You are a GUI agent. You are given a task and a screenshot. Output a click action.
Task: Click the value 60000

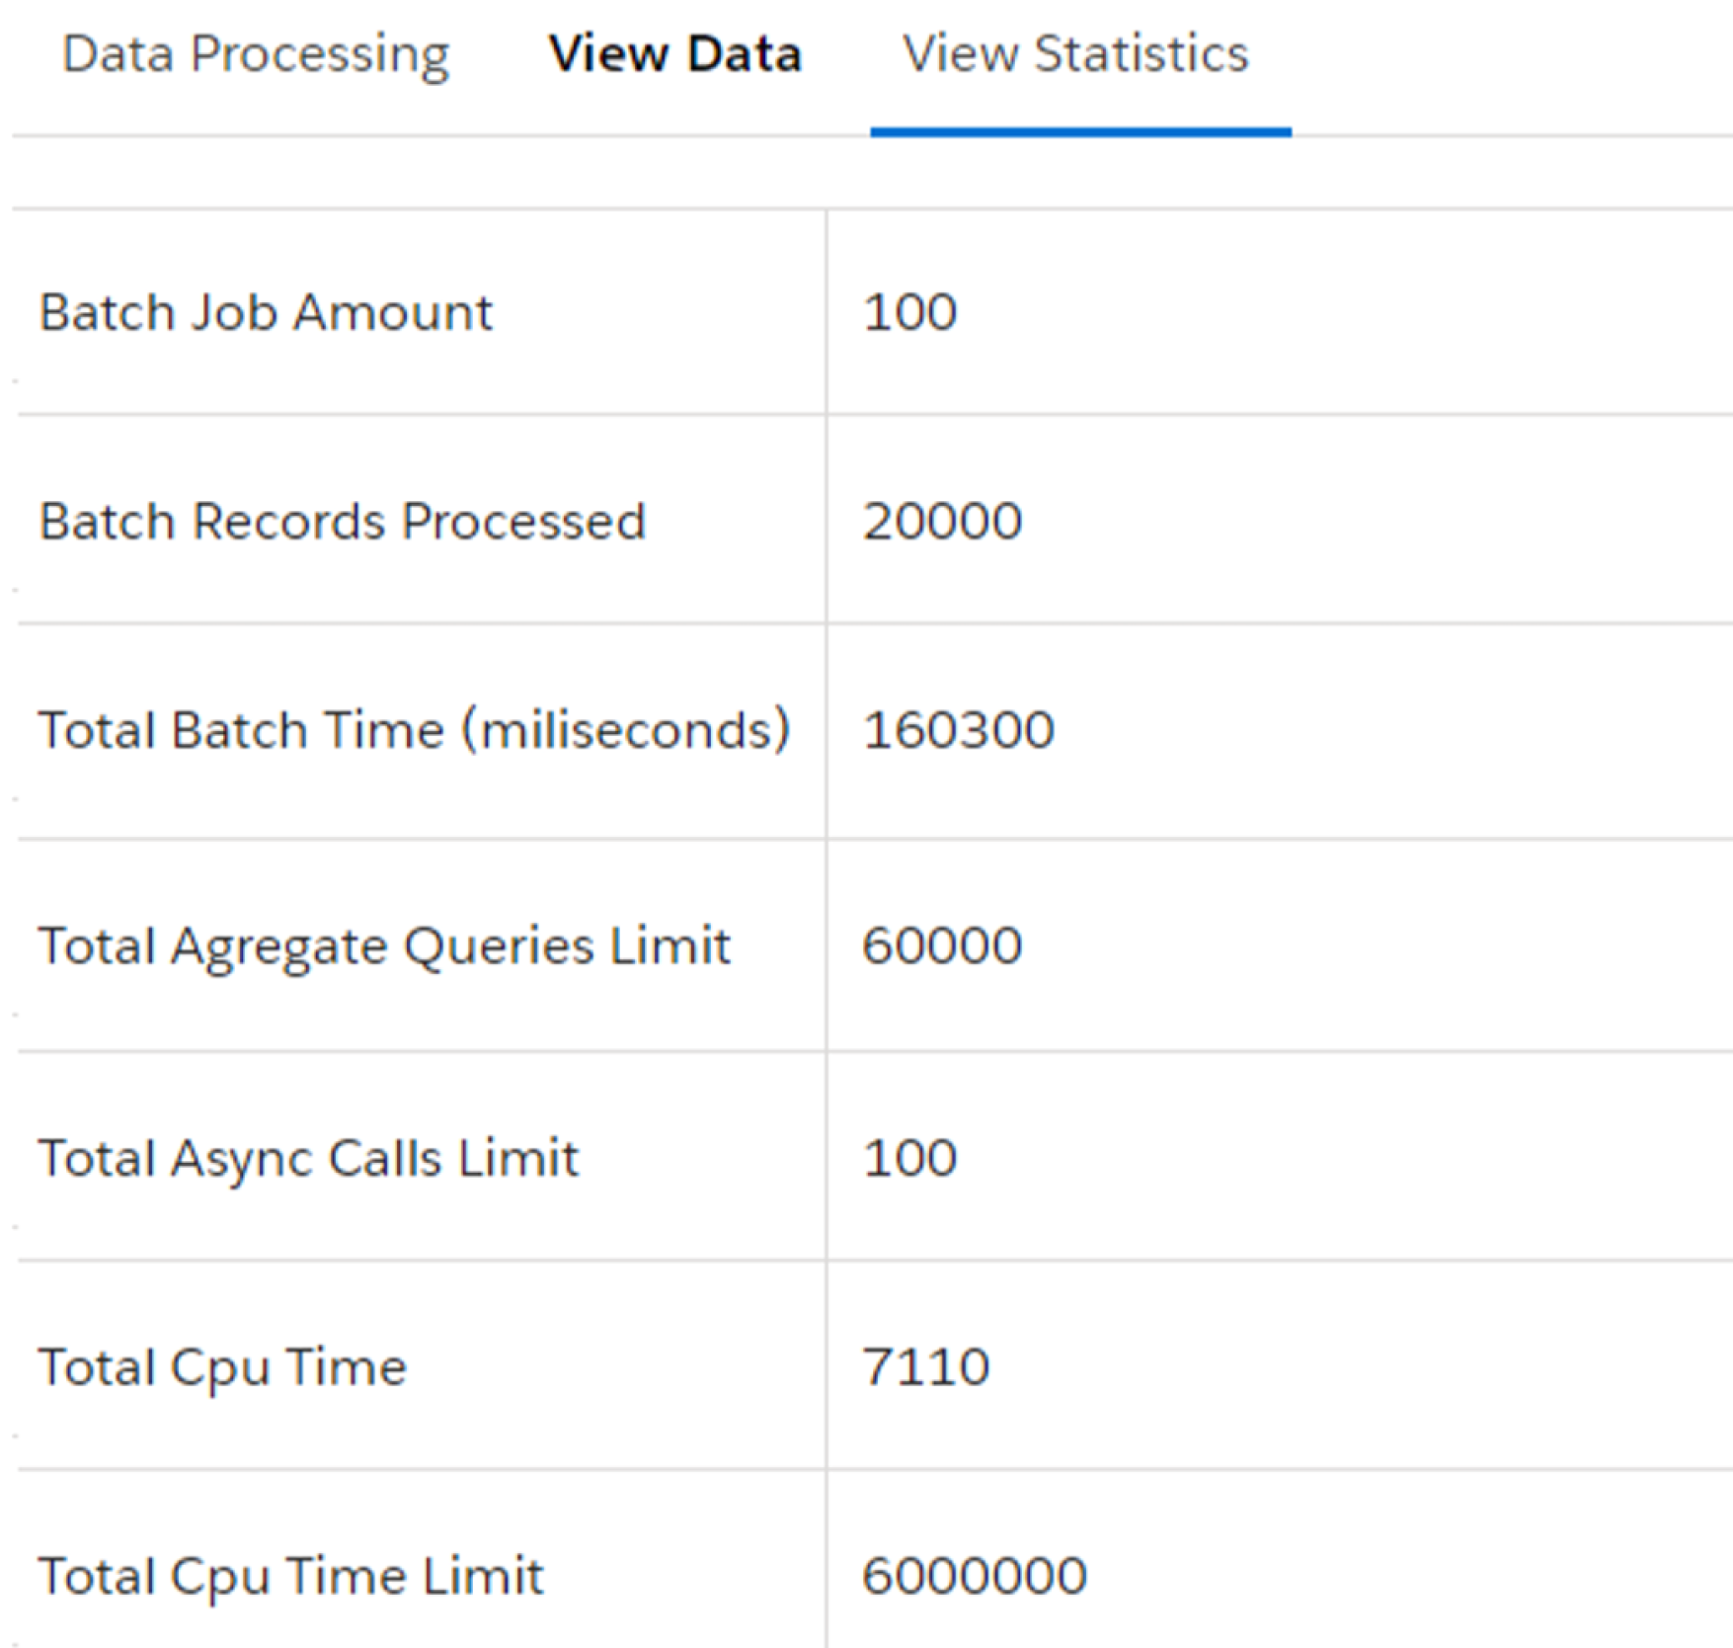point(942,946)
